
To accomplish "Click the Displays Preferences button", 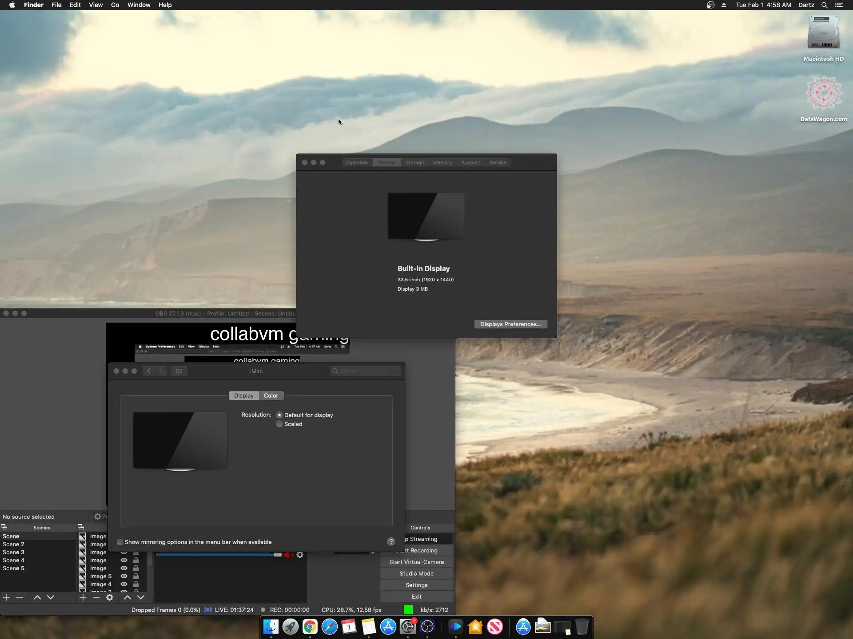I will click(510, 324).
